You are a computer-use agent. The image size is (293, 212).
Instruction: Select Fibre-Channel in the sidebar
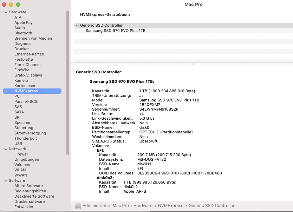click(27, 65)
